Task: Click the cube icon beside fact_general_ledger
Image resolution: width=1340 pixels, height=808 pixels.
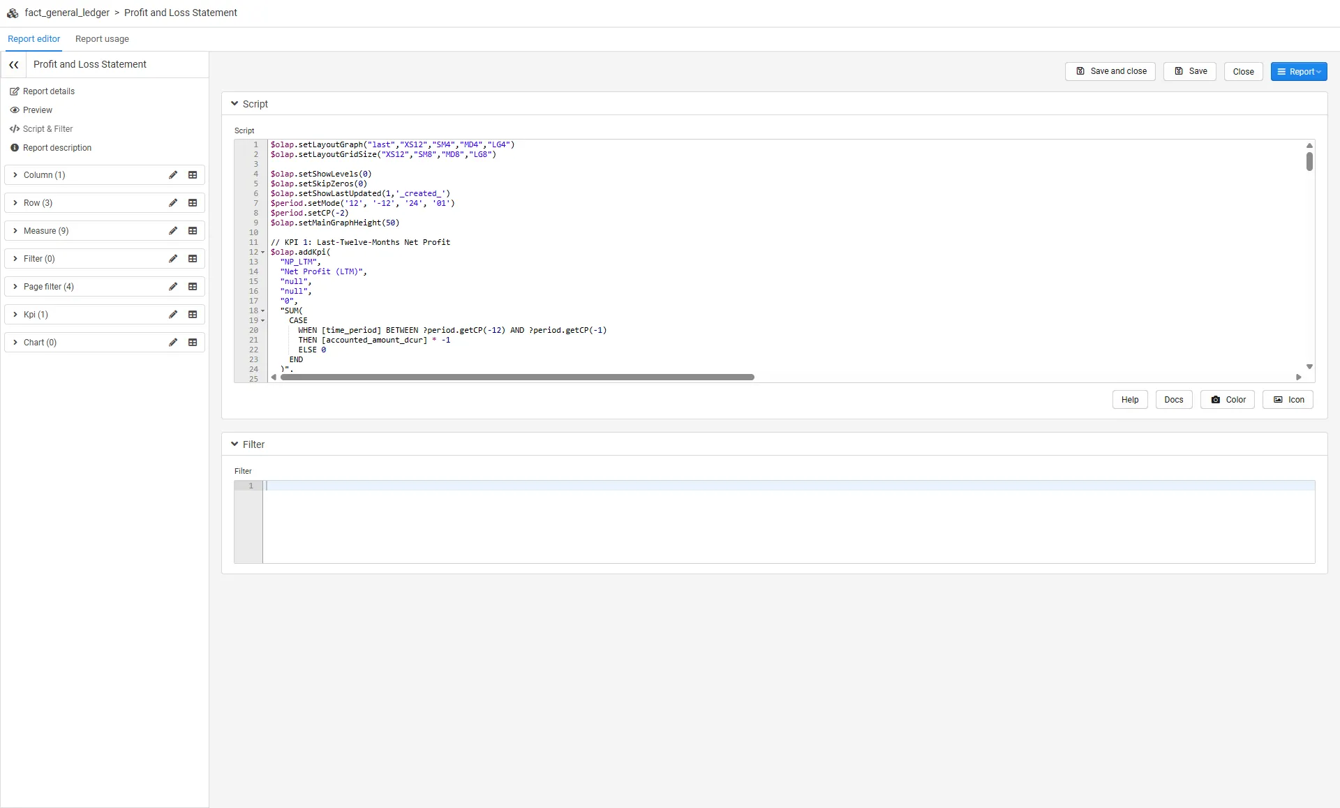Action: tap(13, 13)
